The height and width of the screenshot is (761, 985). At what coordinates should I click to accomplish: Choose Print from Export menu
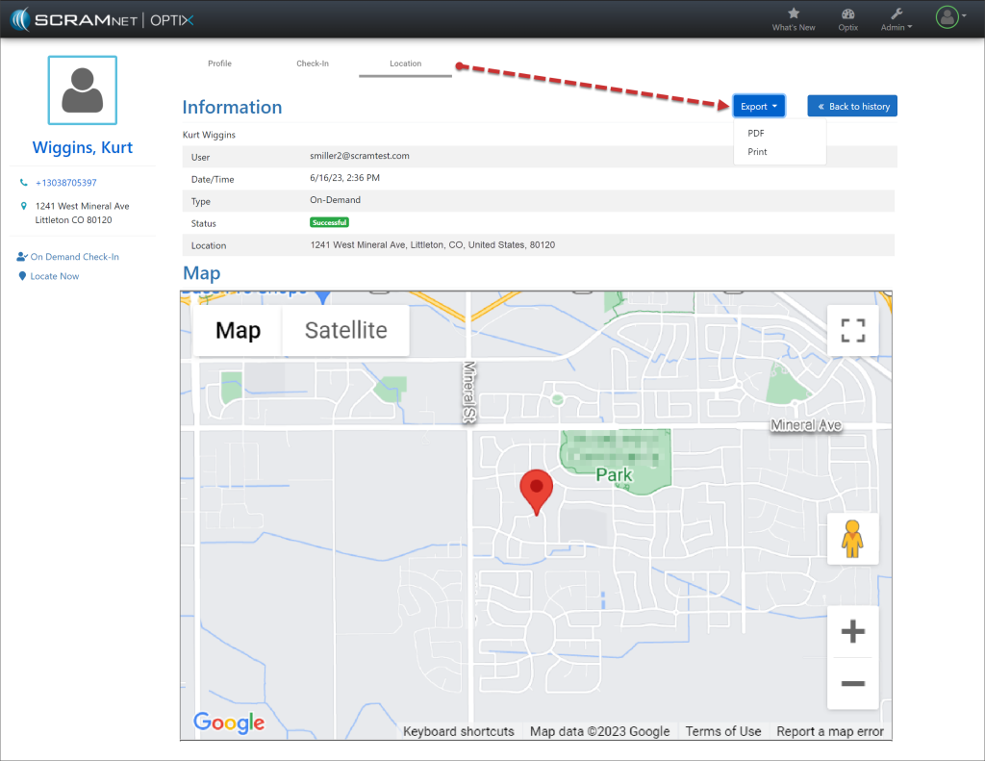[x=757, y=152]
